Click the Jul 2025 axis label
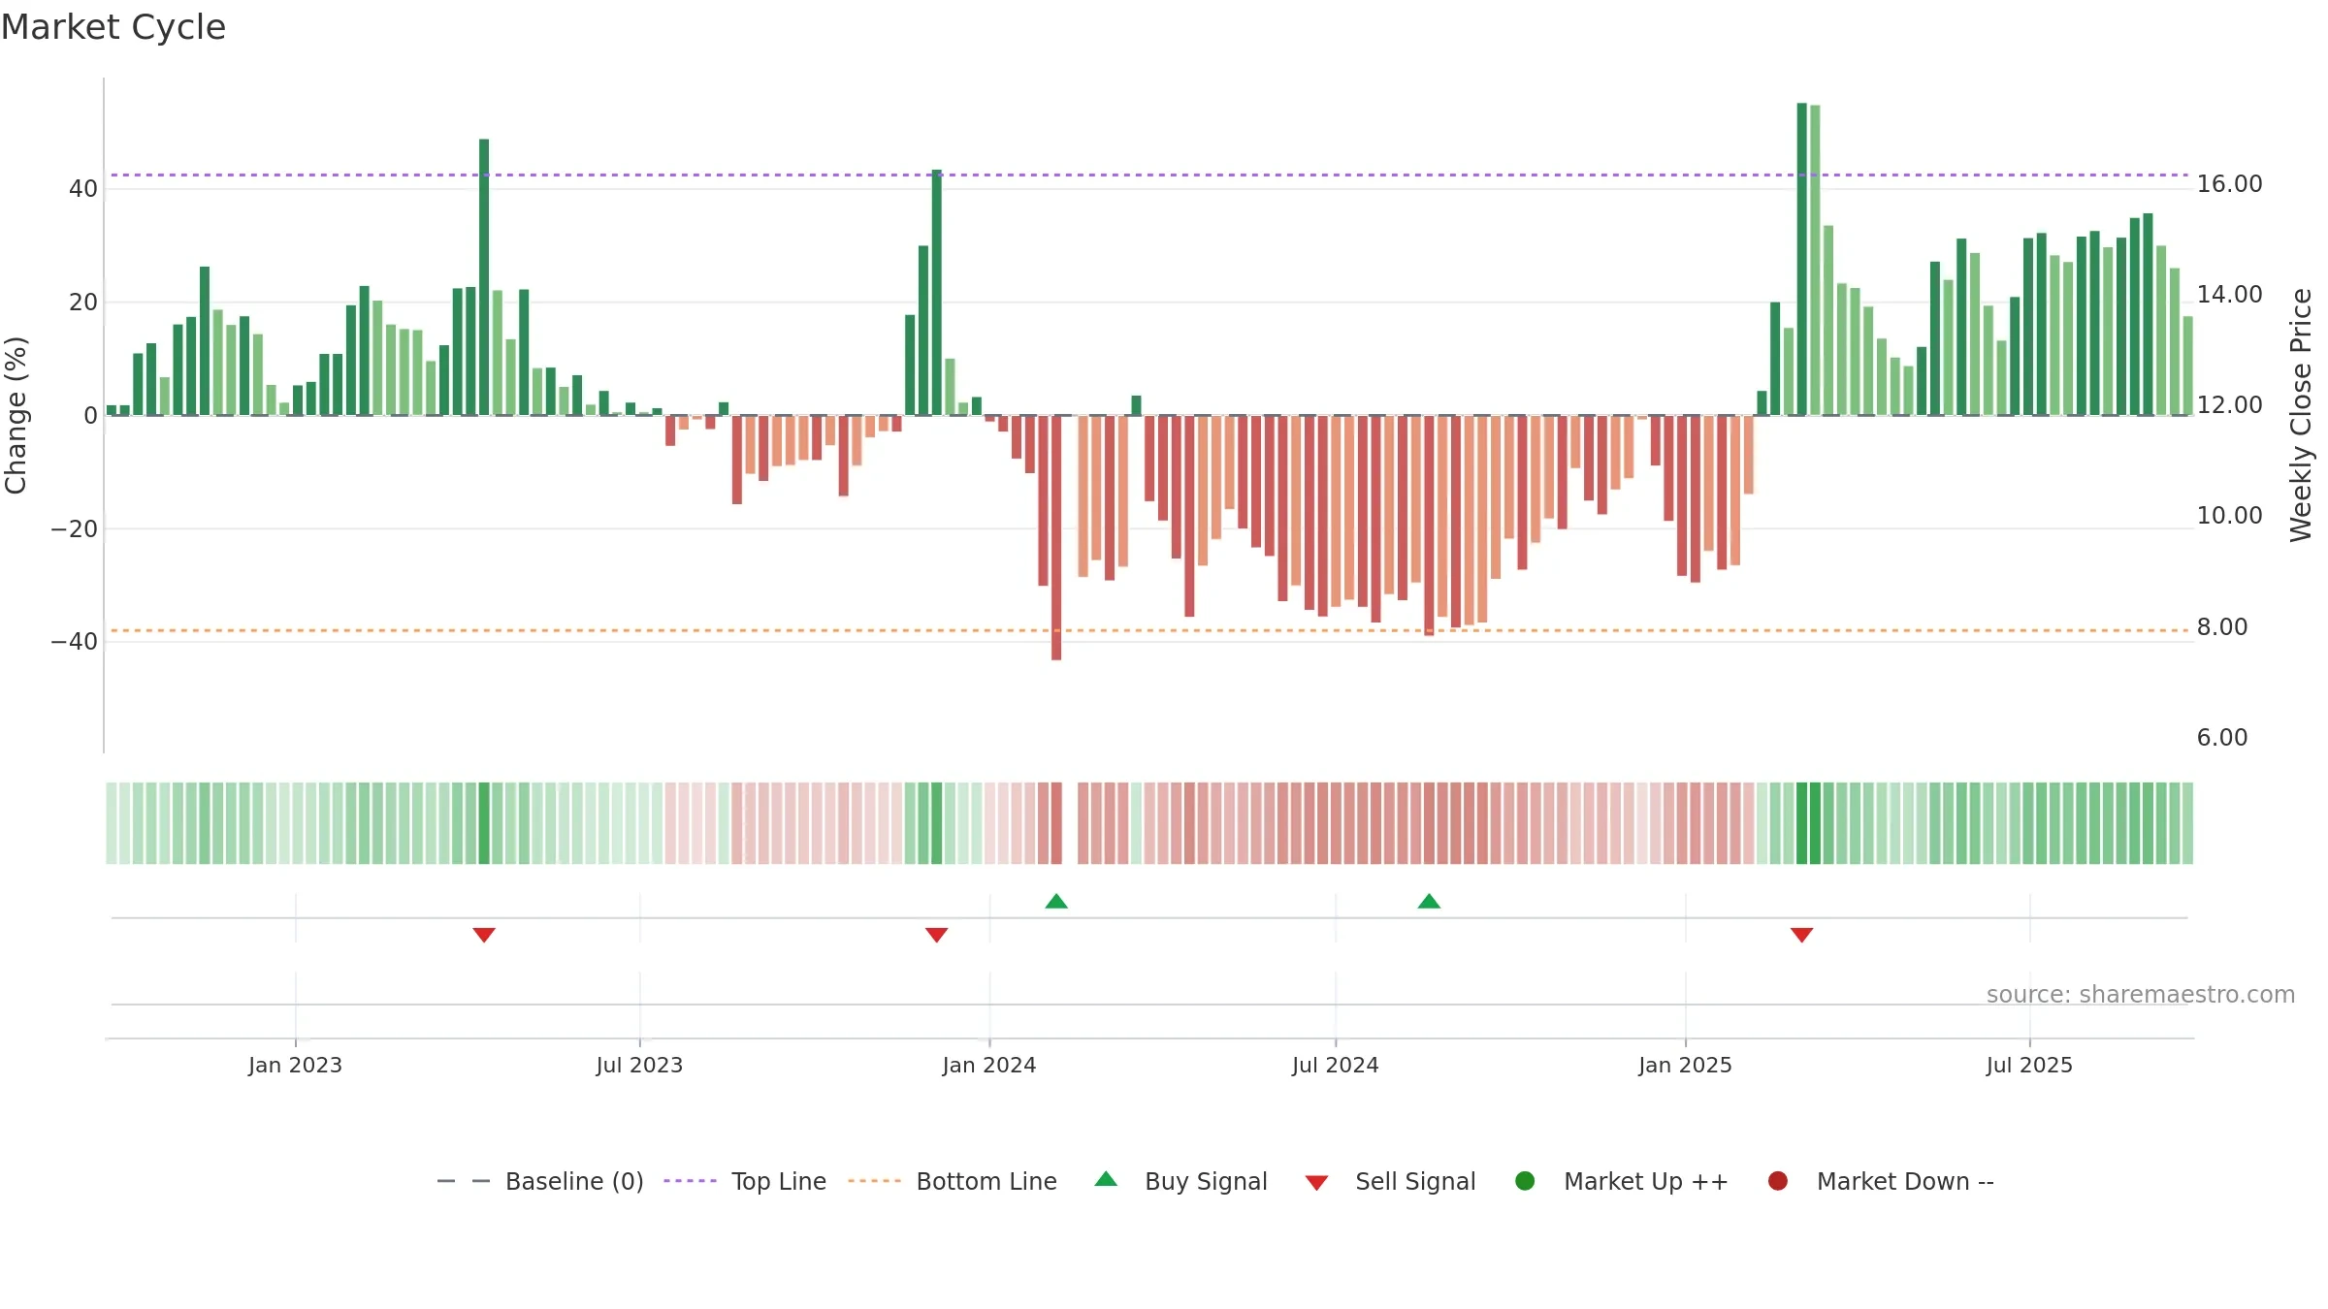Viewport: 2328px width, 1309px height. 2029,1065
